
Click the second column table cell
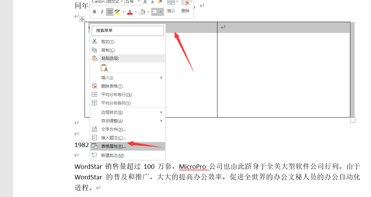point(283,70)
